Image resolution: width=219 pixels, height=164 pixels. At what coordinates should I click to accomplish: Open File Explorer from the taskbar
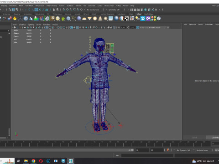[26, 161]
